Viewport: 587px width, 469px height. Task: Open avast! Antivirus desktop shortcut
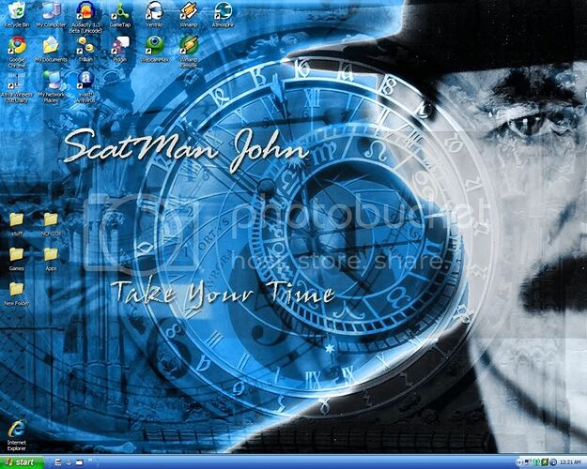86,80
